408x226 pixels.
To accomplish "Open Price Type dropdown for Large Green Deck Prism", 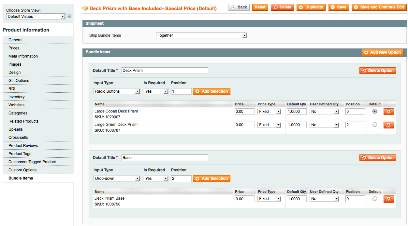I will click(x=269, y=125).
